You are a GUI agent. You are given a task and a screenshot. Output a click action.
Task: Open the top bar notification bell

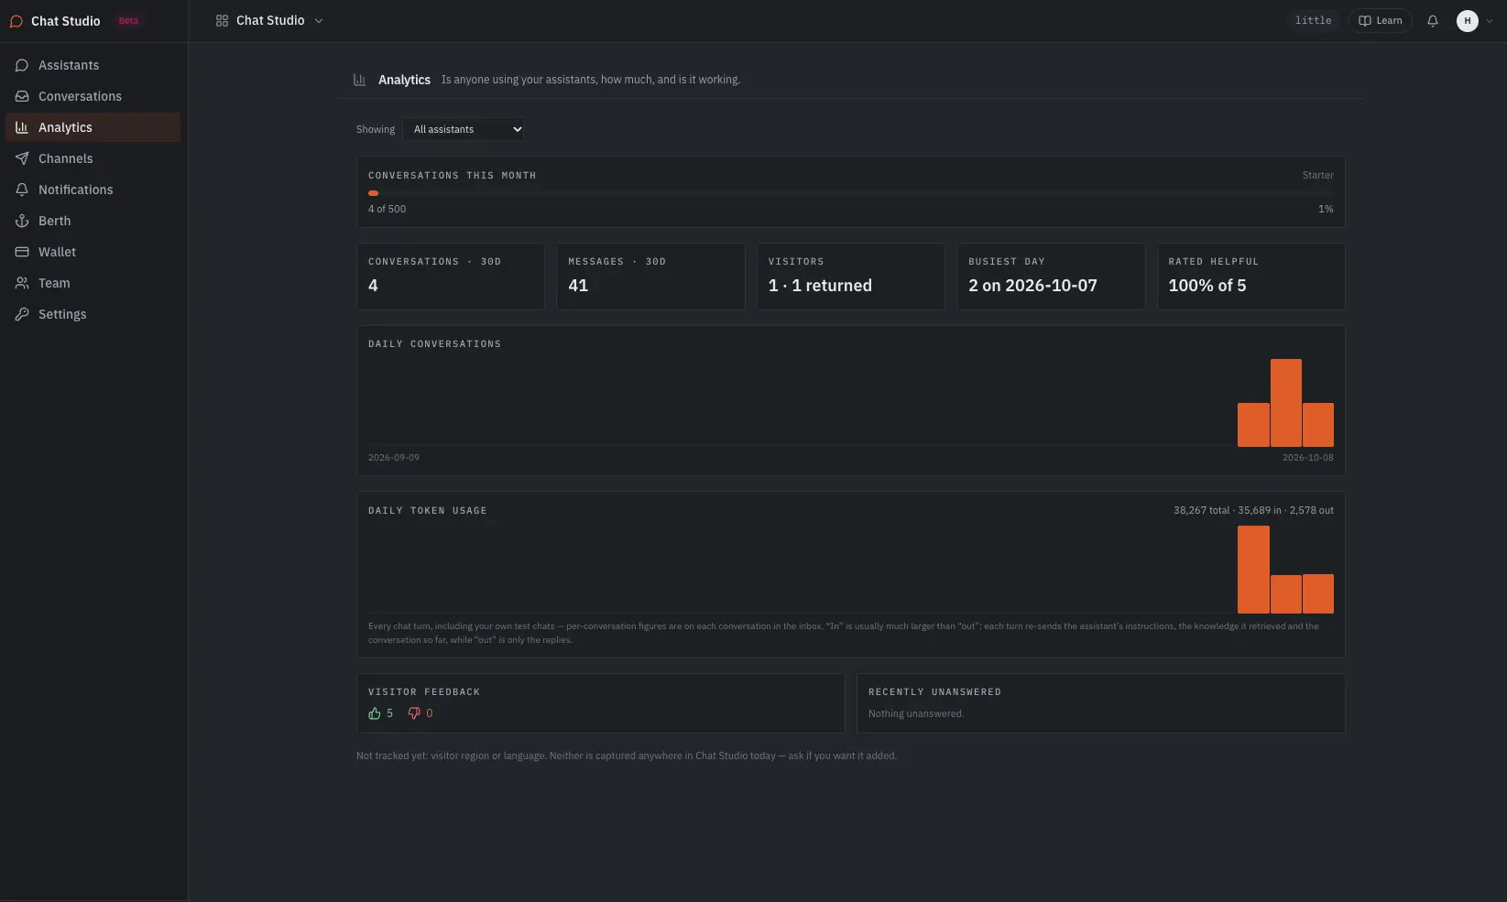point(1433,20)
